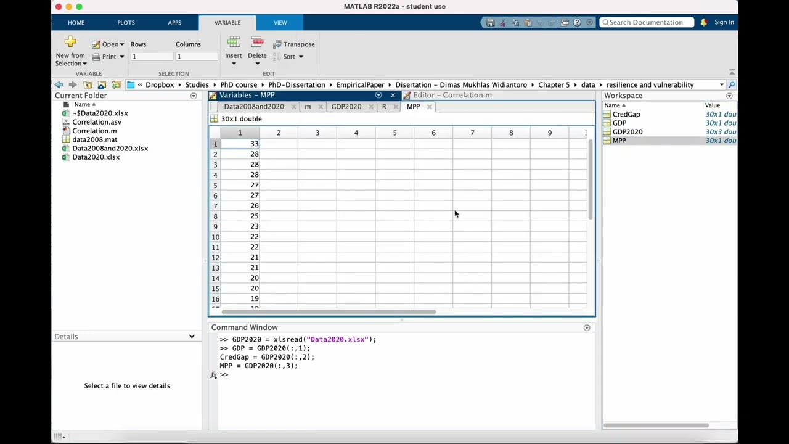
Task: Click the Rows selection input field
Action: click(x=151, y=57)
